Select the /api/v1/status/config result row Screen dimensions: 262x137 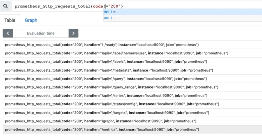click(x=112, y=104)
